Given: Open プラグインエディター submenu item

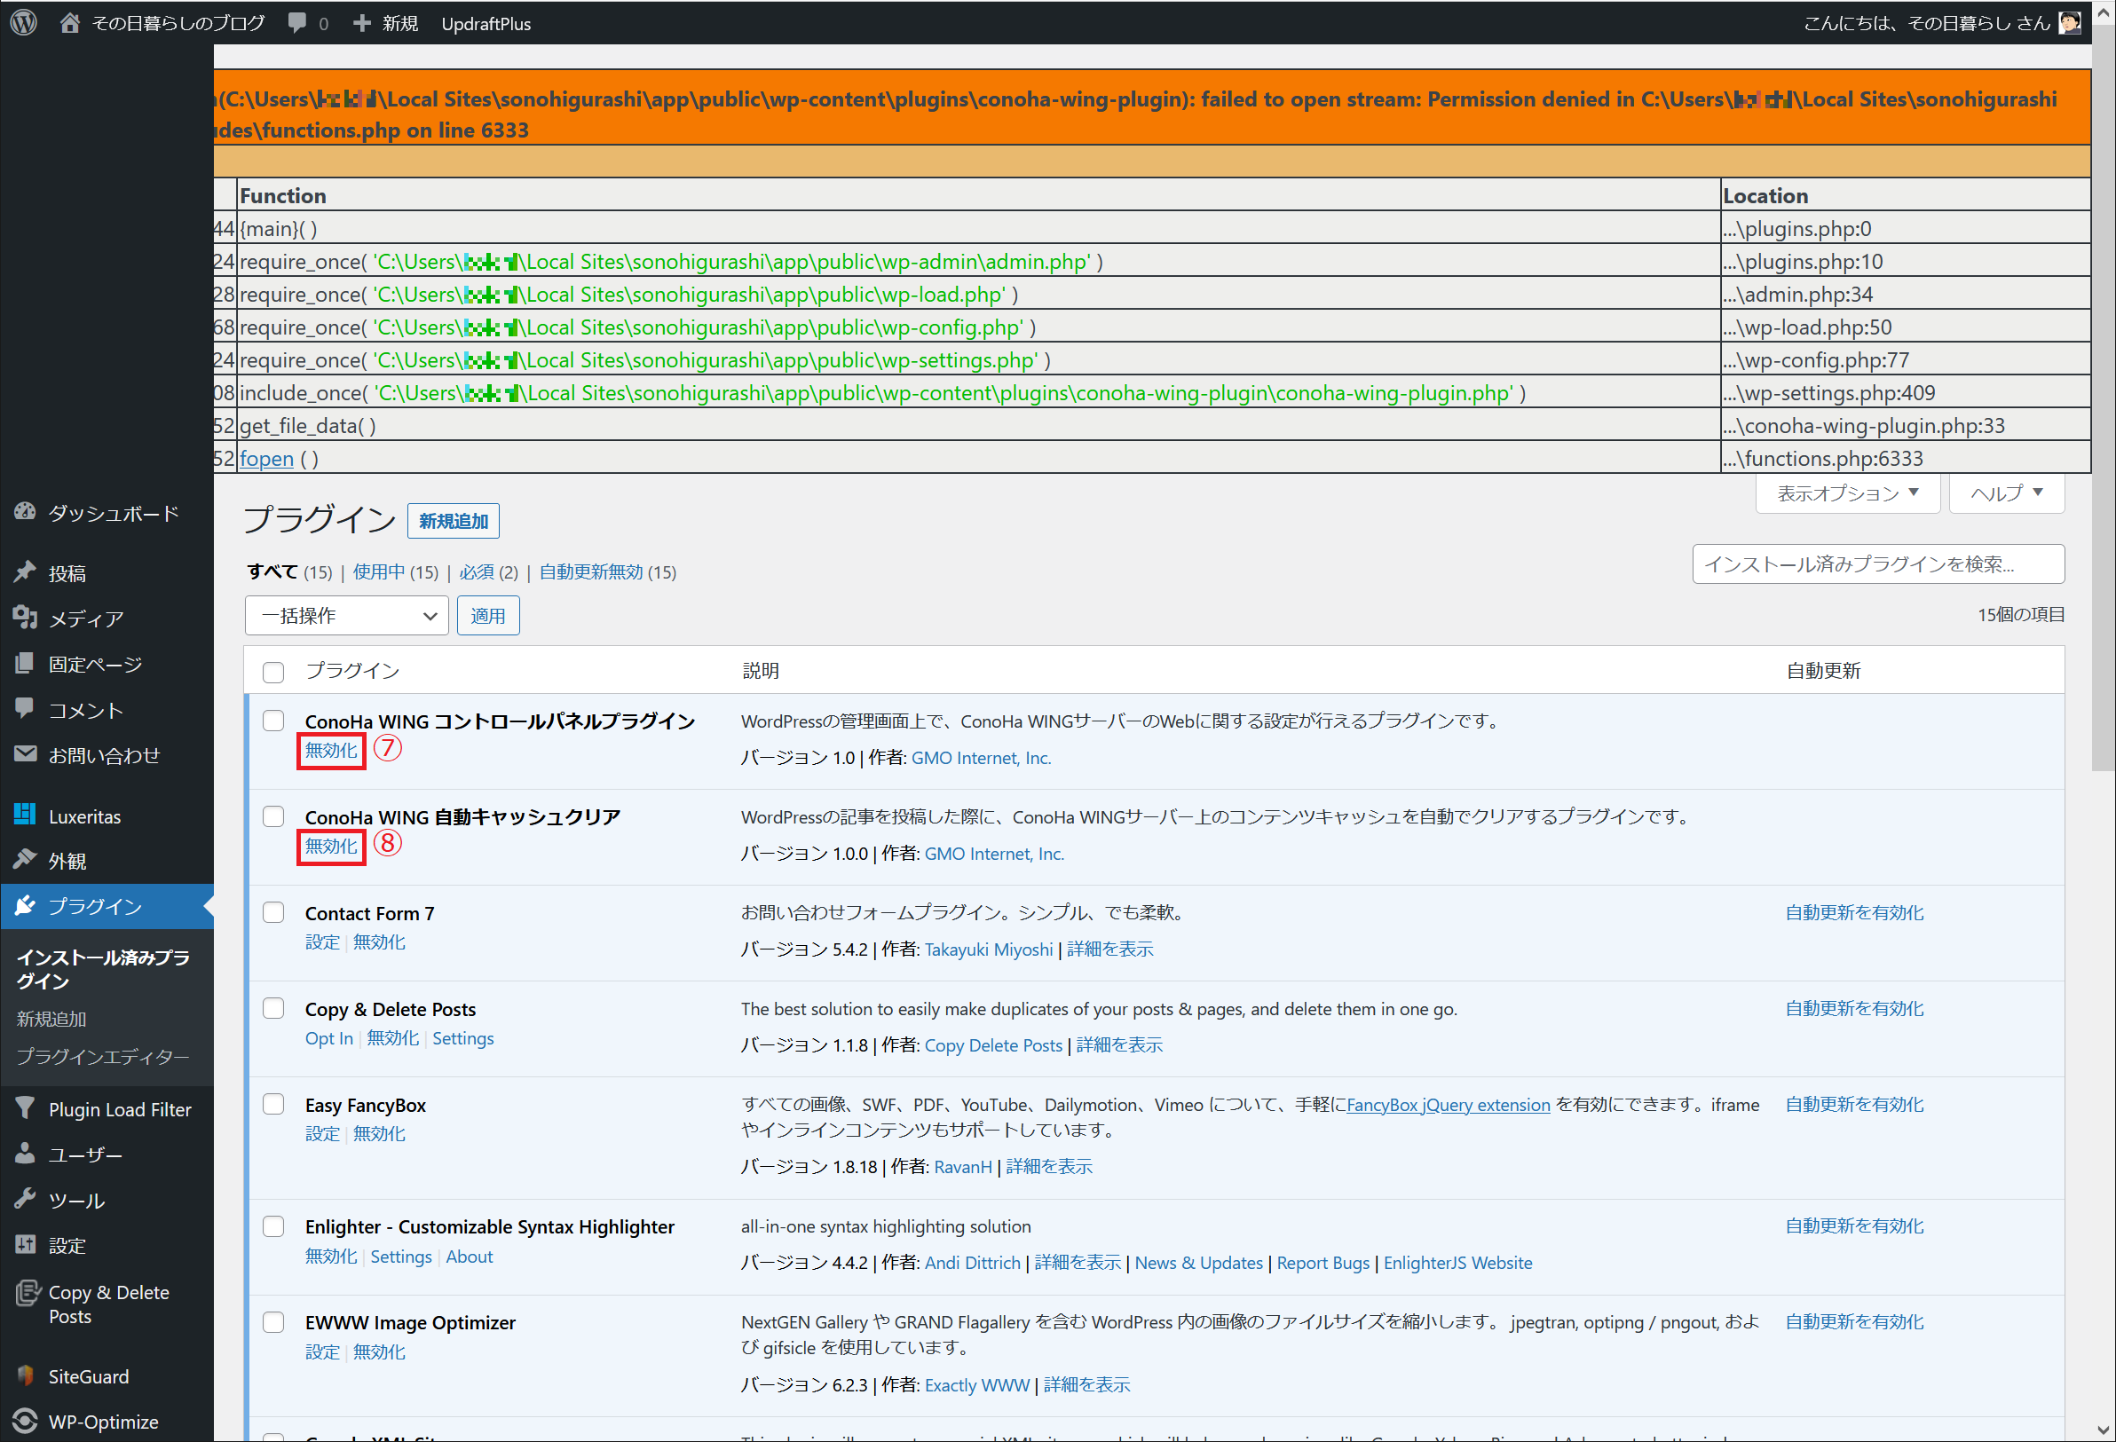Looking at the screenshot, I should (103, 1056).
